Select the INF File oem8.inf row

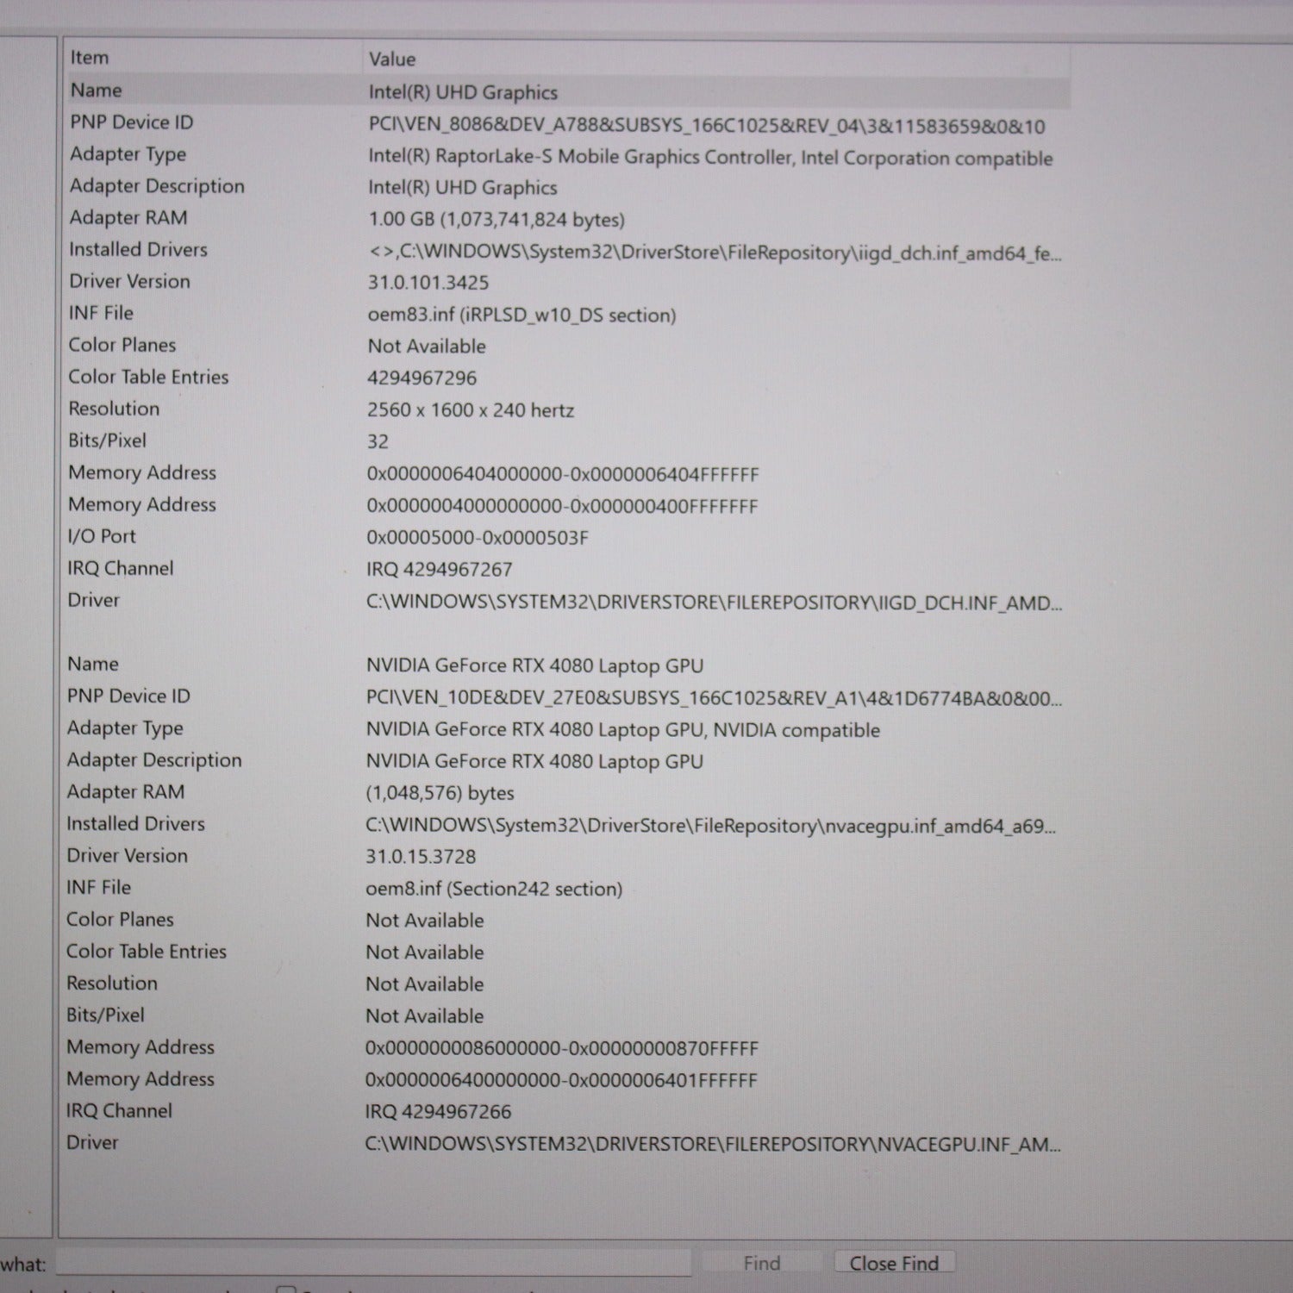coord(493,889)
